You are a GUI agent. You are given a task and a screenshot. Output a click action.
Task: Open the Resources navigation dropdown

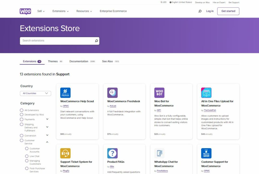pyautogui.click(x=84, y=11)
